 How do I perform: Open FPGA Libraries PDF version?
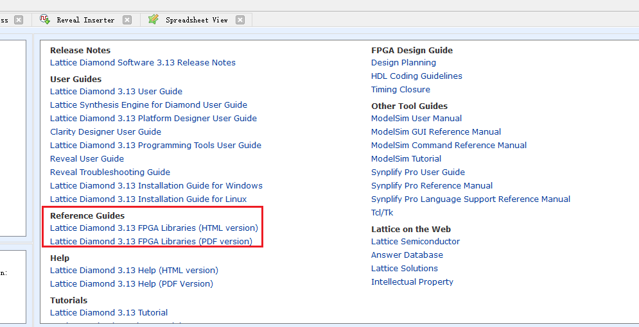151,241
